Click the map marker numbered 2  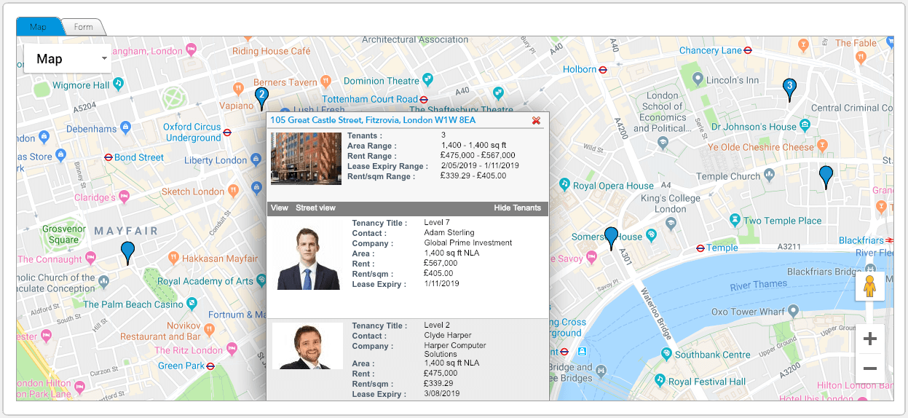(261, 96)
